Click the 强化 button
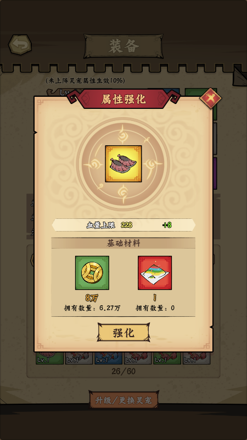 [123, 333]
